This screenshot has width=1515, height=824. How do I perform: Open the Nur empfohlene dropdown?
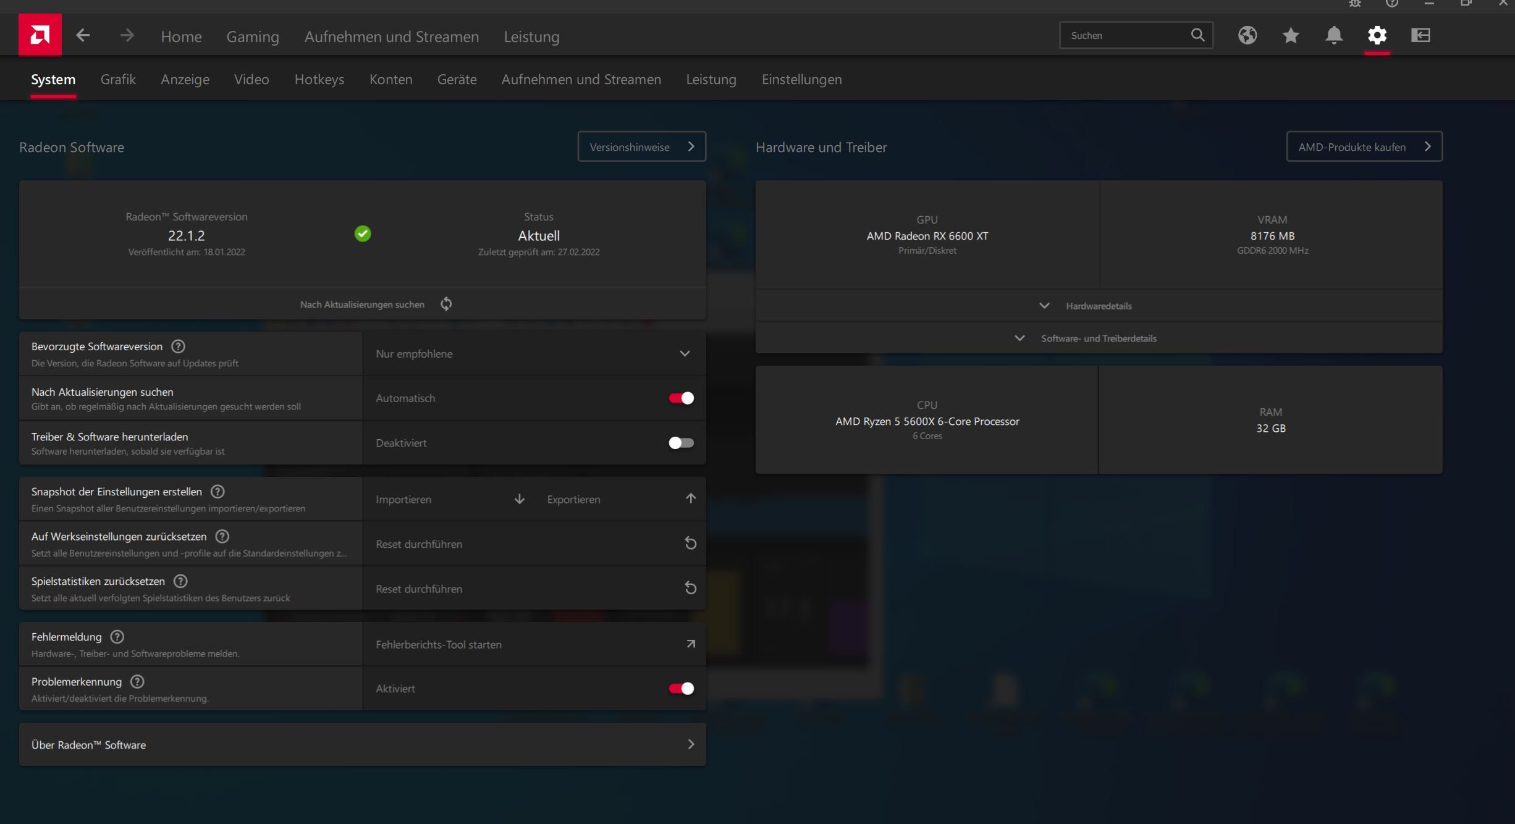(533, 354)
